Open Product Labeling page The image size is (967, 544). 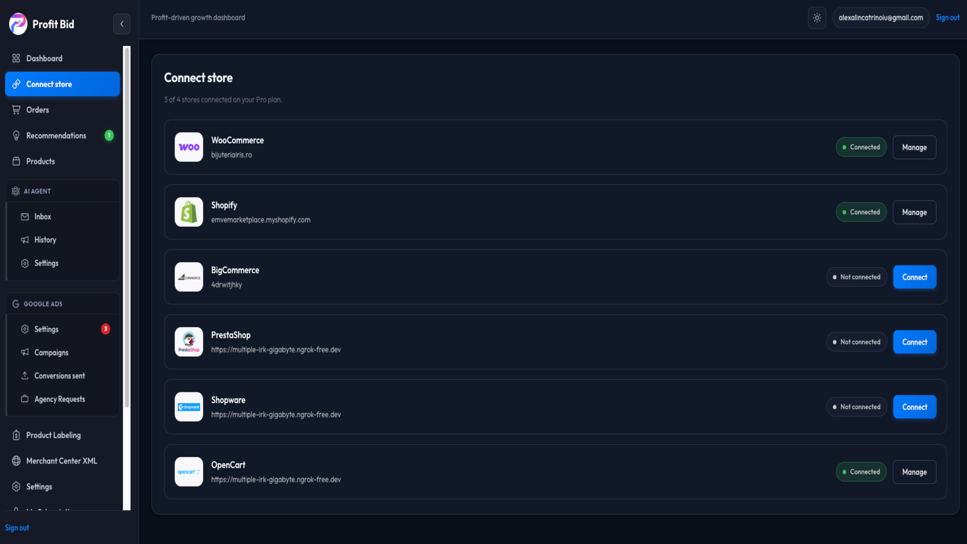(62, 435)
